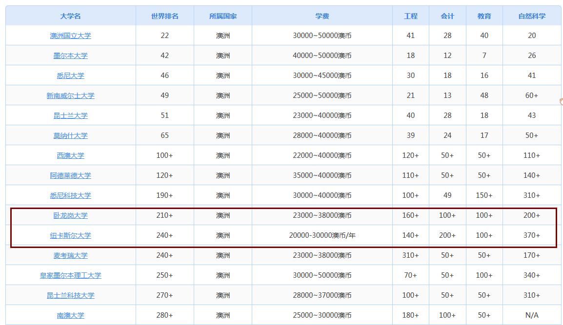Click the tuition cell 23000~40000澳币
Viewport: 563px width, 325px height.
point(322,115)
